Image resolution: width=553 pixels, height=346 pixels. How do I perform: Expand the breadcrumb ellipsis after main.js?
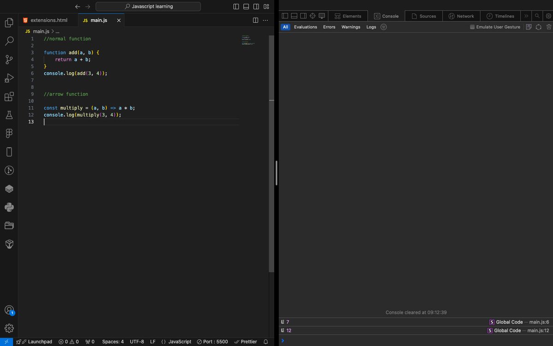58,31
